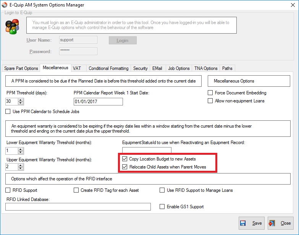This screenshot has height=235, width=299.
Task: Click 'EquipmentStatusId to use when Reactivating' label
Action: 184,143
